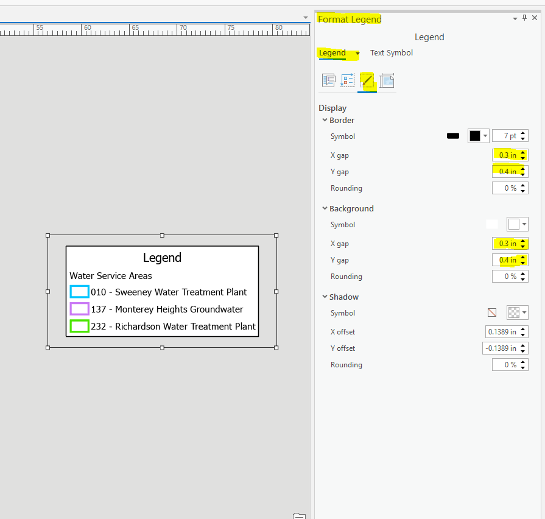Screen dimensions: 545x519
Task: Collapse the Border section
Action: [325, 120]
